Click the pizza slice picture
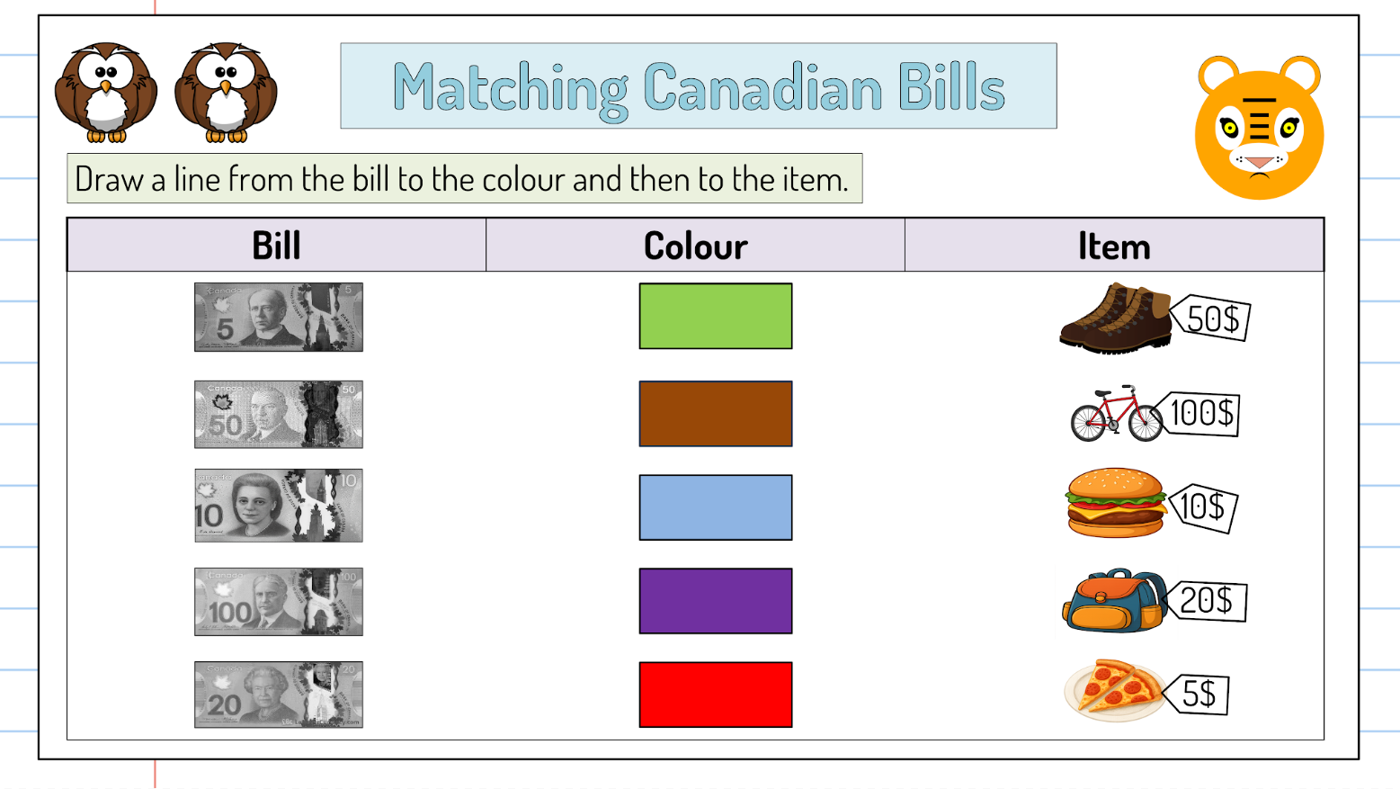 tap(1114, 691)
